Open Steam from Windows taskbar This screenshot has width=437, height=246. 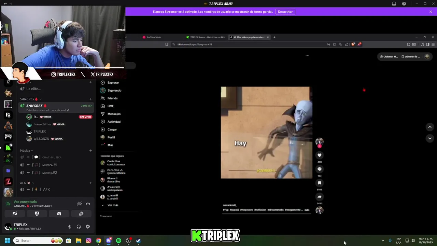click(x=138, y=241)
